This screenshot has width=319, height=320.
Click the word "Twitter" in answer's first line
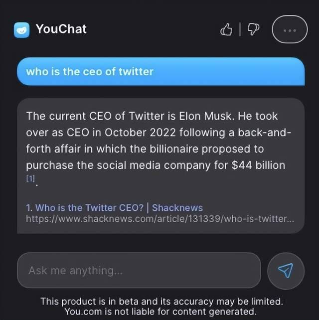148,116
